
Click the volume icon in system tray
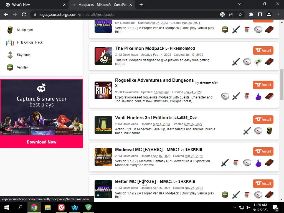[x=248, y=207]
